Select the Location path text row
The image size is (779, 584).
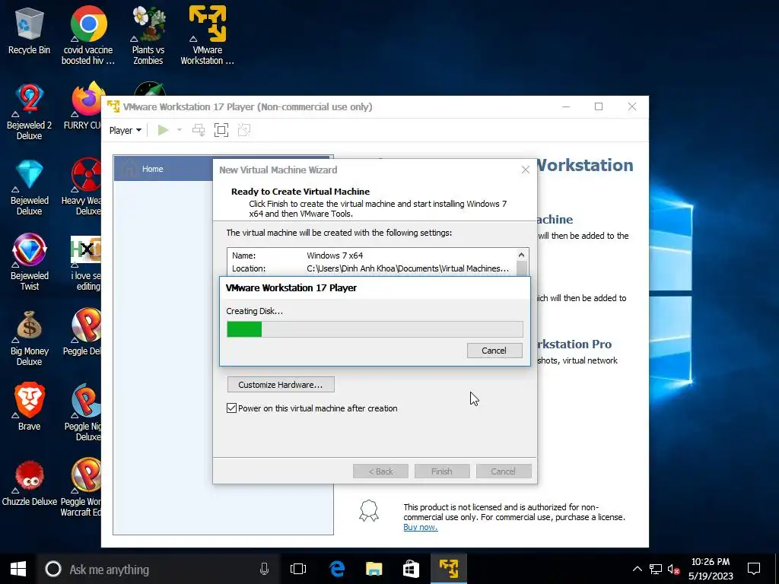tap(370, 268)
